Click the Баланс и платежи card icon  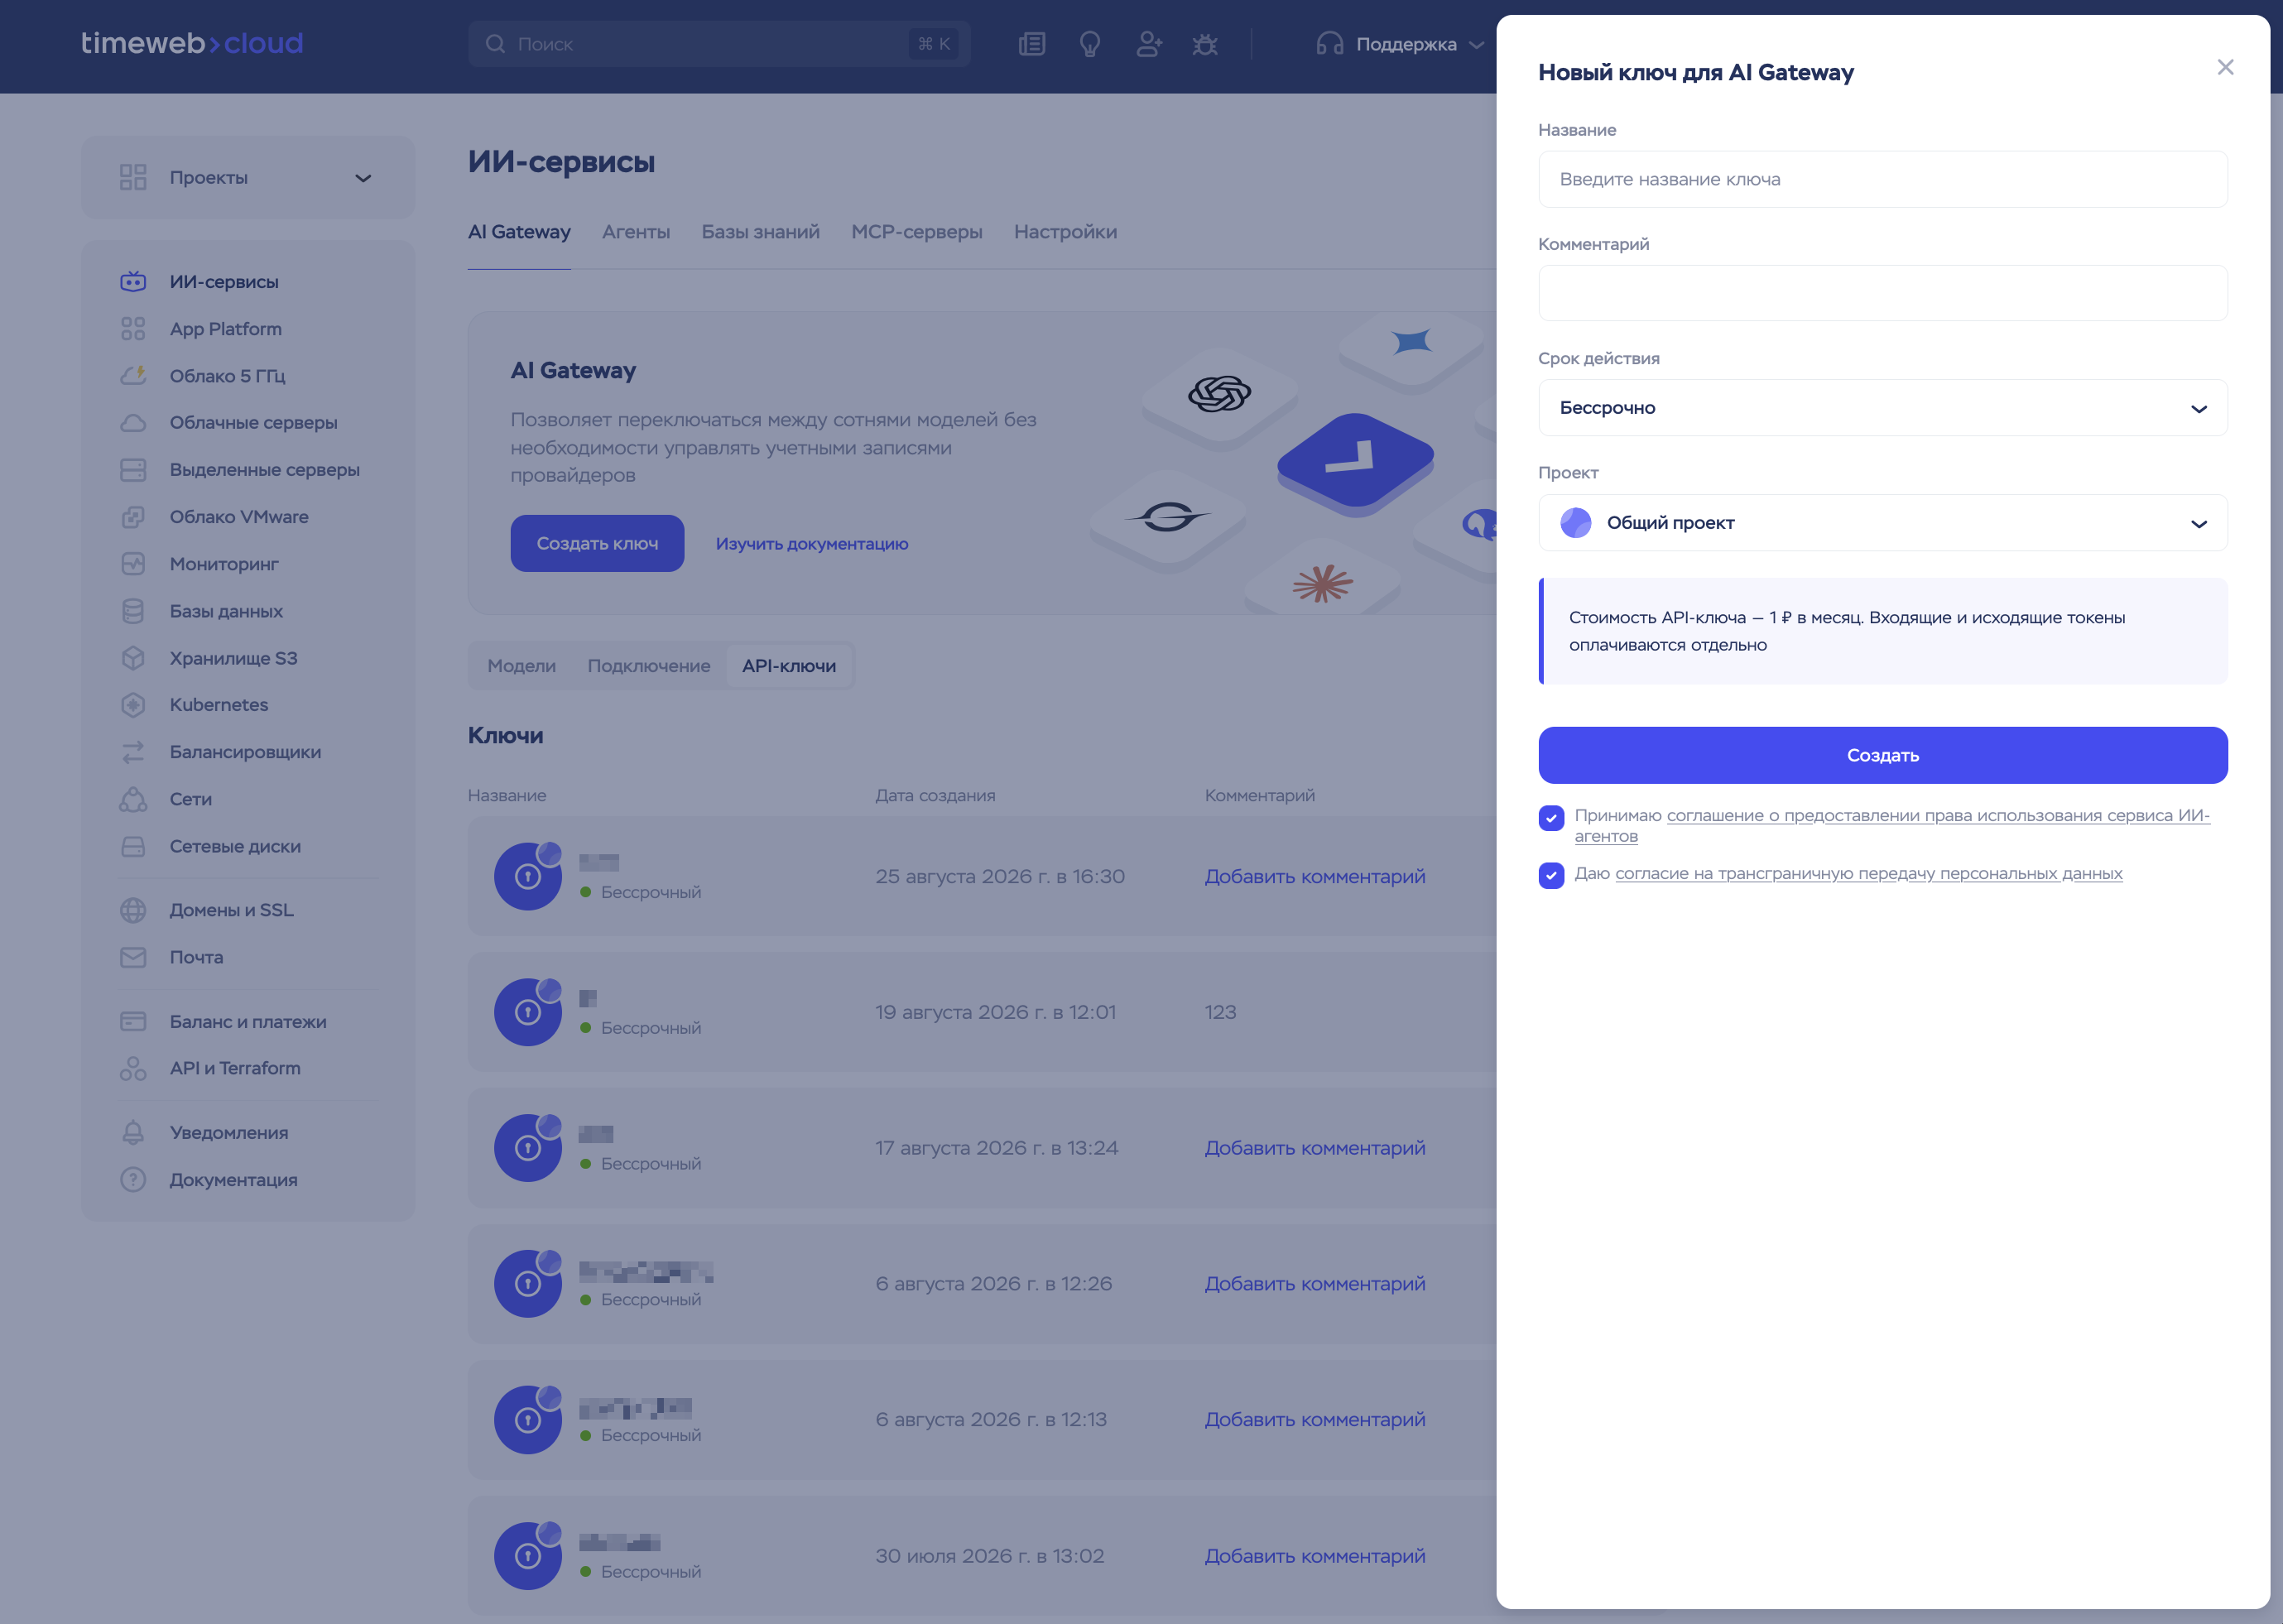[x=133, y=1022]
